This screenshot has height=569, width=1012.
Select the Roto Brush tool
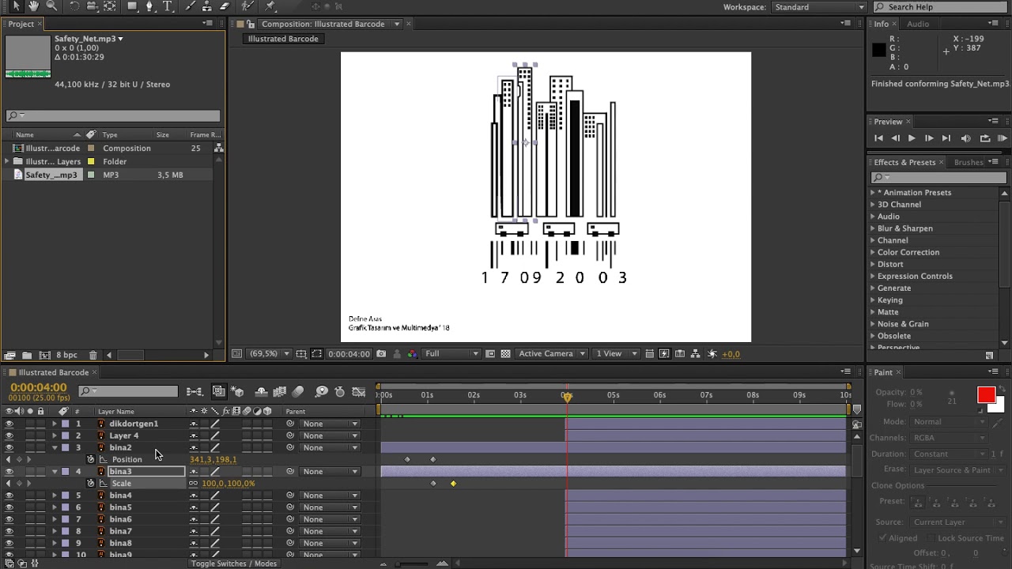[x=248, y=6]
